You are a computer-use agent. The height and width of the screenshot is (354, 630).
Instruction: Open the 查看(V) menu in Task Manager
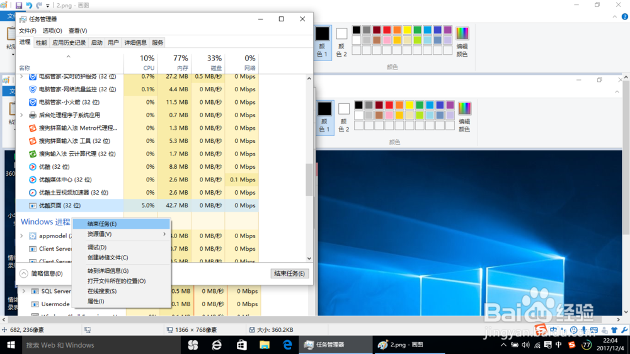pos(77,30)
